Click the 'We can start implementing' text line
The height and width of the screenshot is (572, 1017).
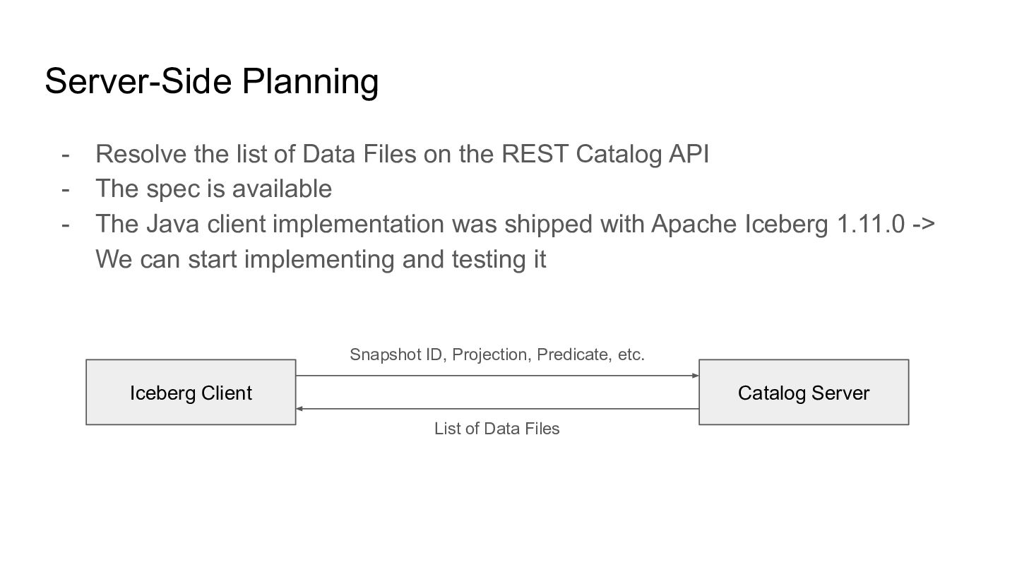click(x=321, y=259)
